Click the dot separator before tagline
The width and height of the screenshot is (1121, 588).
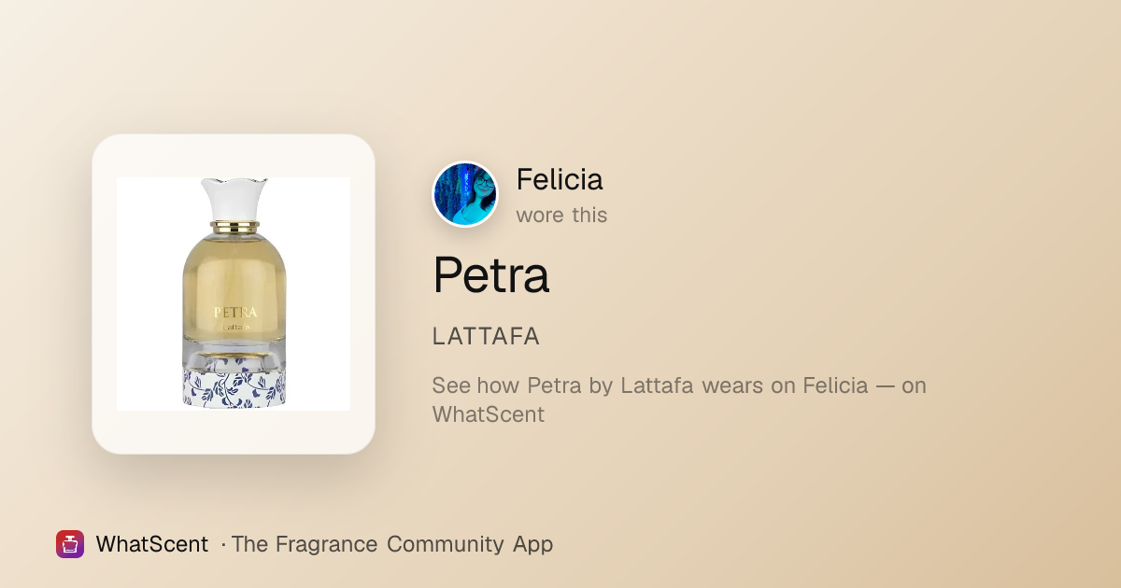pos(223,545)
